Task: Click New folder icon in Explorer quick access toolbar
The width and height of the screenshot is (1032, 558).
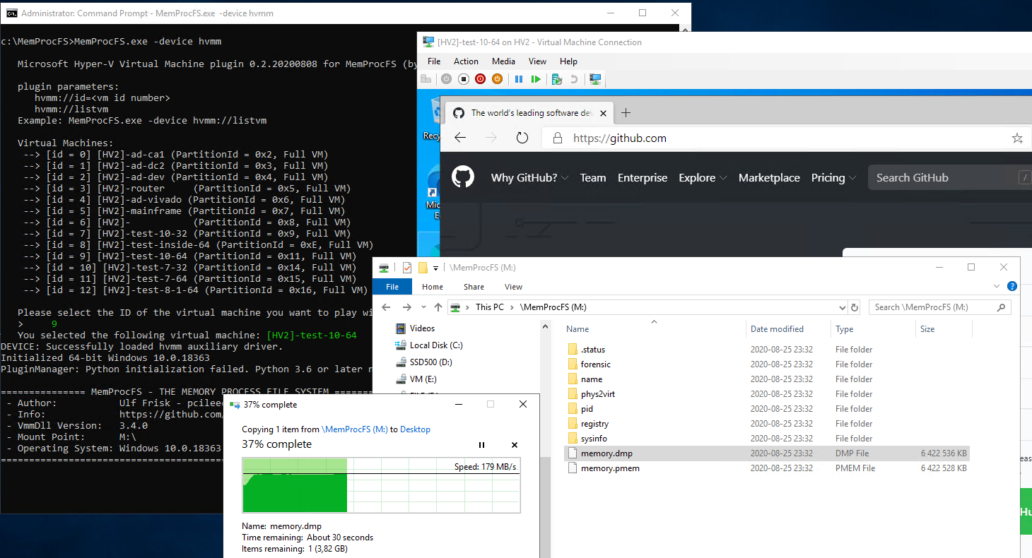Action: pyautogui.click(x=423, y=268)
